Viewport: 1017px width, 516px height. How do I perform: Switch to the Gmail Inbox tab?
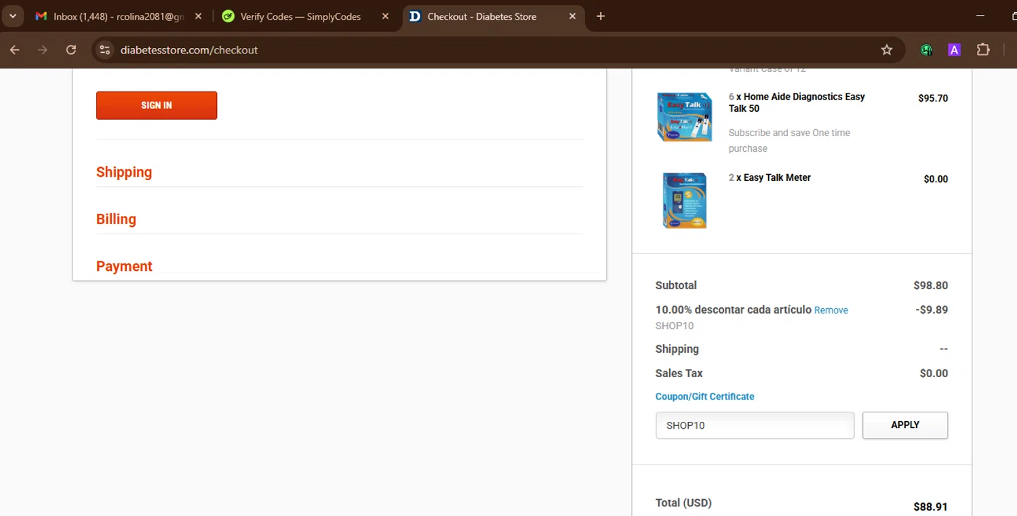coord(119,16)
